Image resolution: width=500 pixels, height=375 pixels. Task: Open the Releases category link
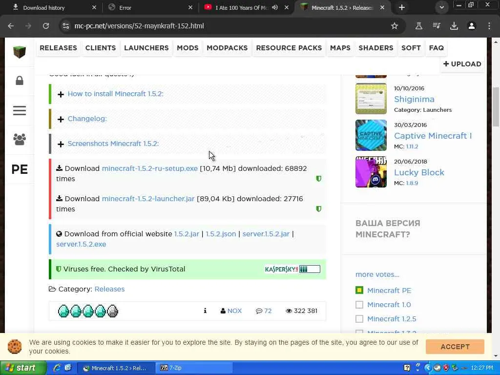(109, 289)
